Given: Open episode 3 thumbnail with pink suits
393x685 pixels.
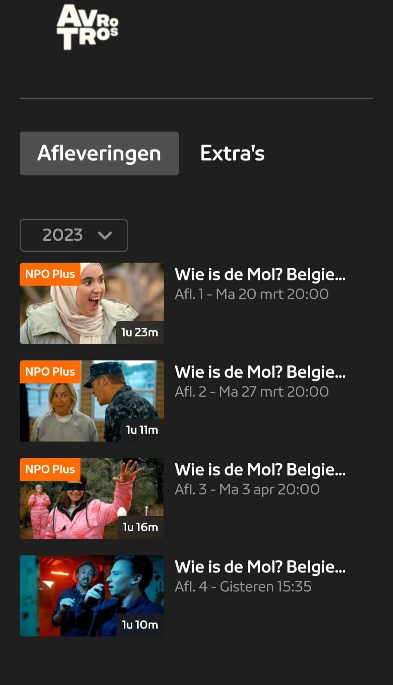Looking at the screenshot, I should pos(92,498).
